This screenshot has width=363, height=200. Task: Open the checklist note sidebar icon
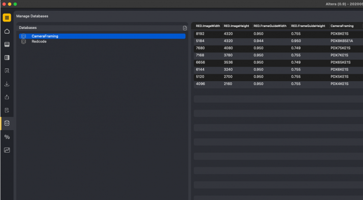click(x=7, y=111)
